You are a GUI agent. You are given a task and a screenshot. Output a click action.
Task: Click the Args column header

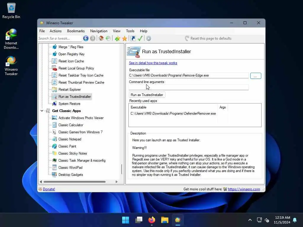[223, 107]
